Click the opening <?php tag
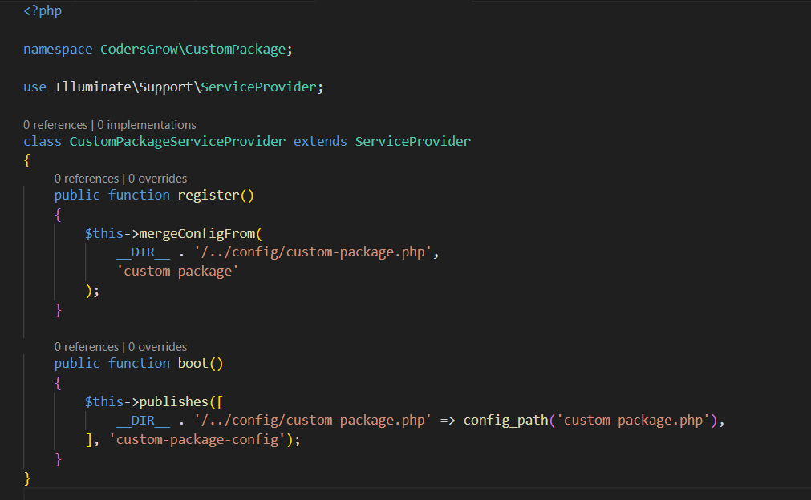Screen dimensions: 811x500 (43, 12)
